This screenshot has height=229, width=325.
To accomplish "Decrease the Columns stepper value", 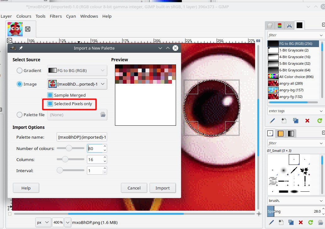I will coord(105,161).
